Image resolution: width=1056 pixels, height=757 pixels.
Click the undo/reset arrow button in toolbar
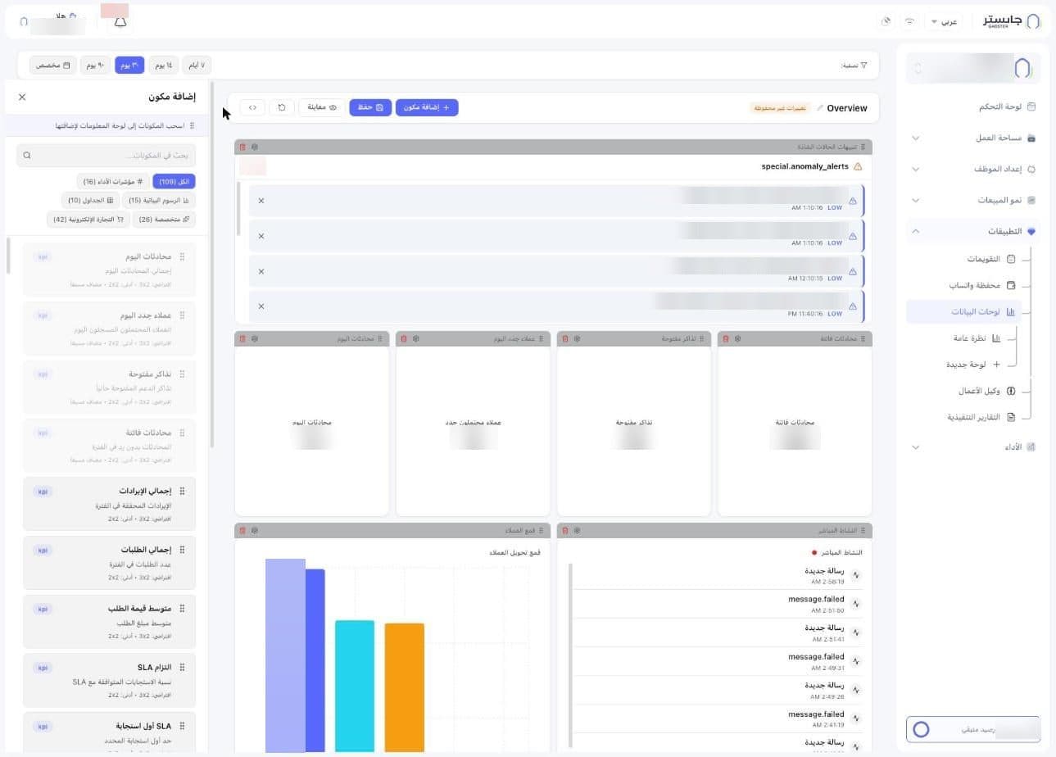pyautogui.click(x=282, y=107)
